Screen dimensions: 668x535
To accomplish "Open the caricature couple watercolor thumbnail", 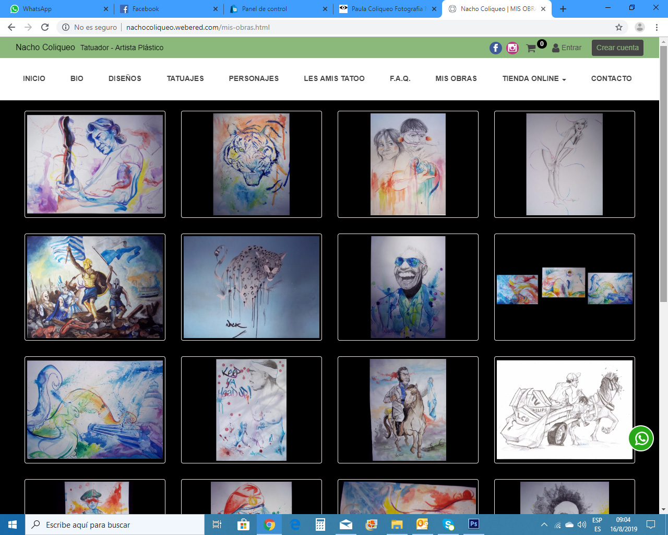I will [x=408, y=164].
